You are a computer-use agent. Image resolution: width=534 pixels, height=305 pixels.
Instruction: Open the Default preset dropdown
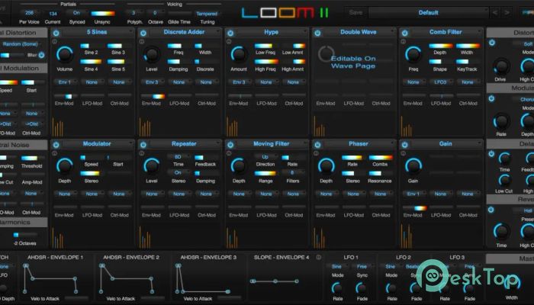coord(429,13)
